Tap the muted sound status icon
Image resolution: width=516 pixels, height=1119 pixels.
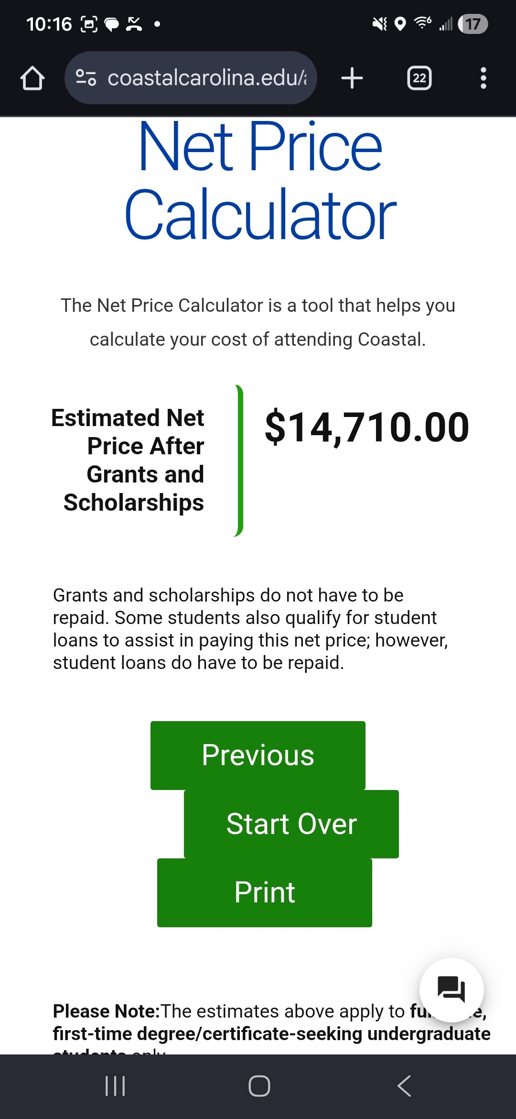(380, 23)
